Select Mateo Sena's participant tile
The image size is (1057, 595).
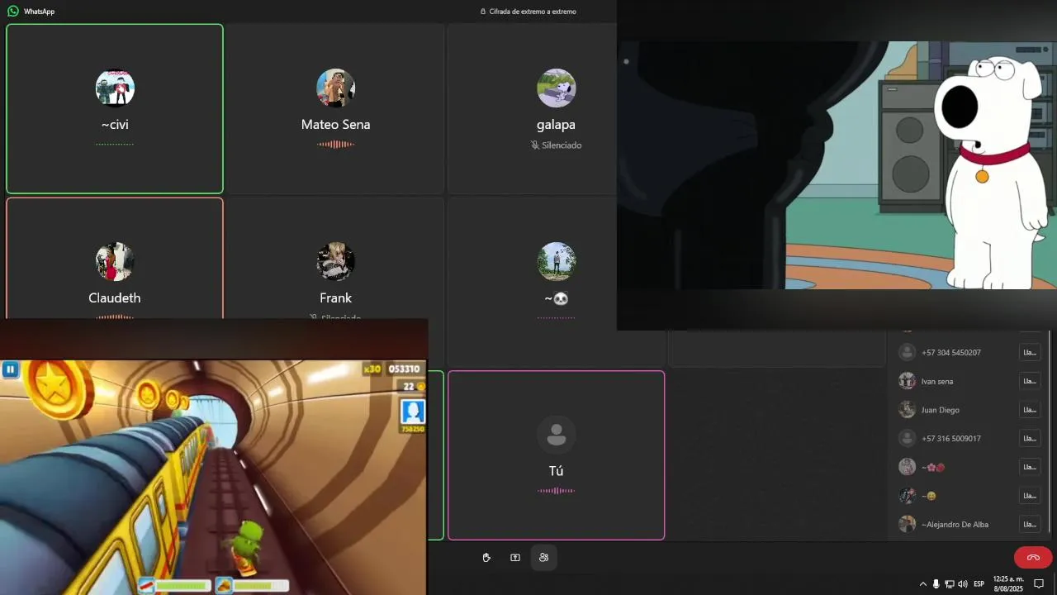coord(335,108)
